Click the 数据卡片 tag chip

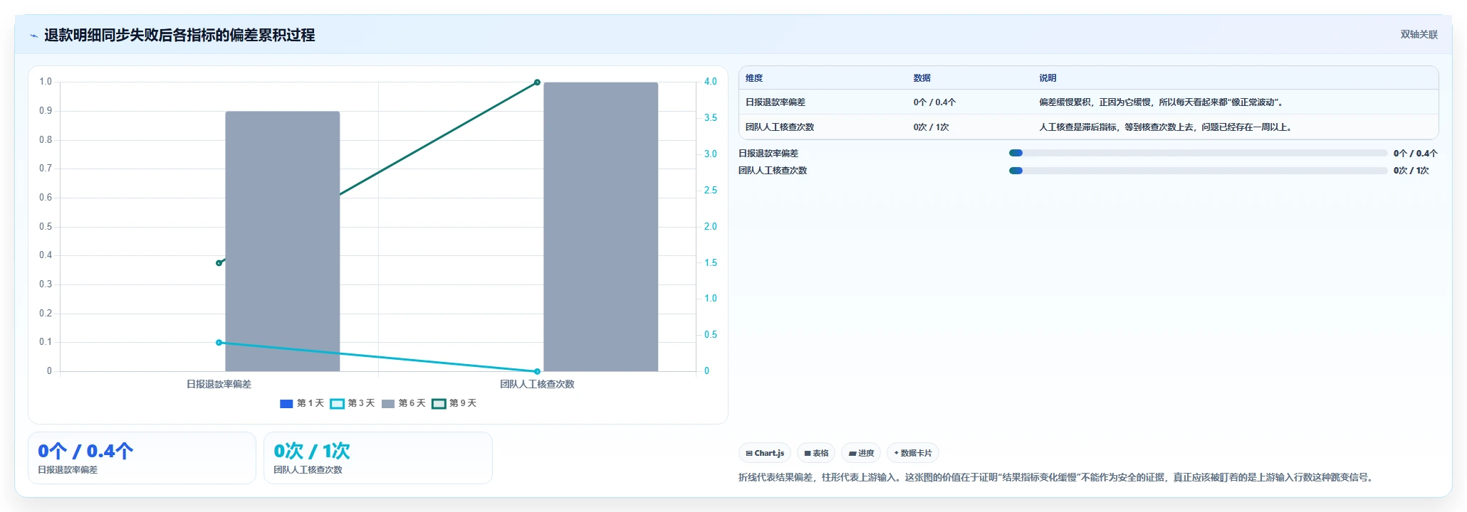coord(913,453)
